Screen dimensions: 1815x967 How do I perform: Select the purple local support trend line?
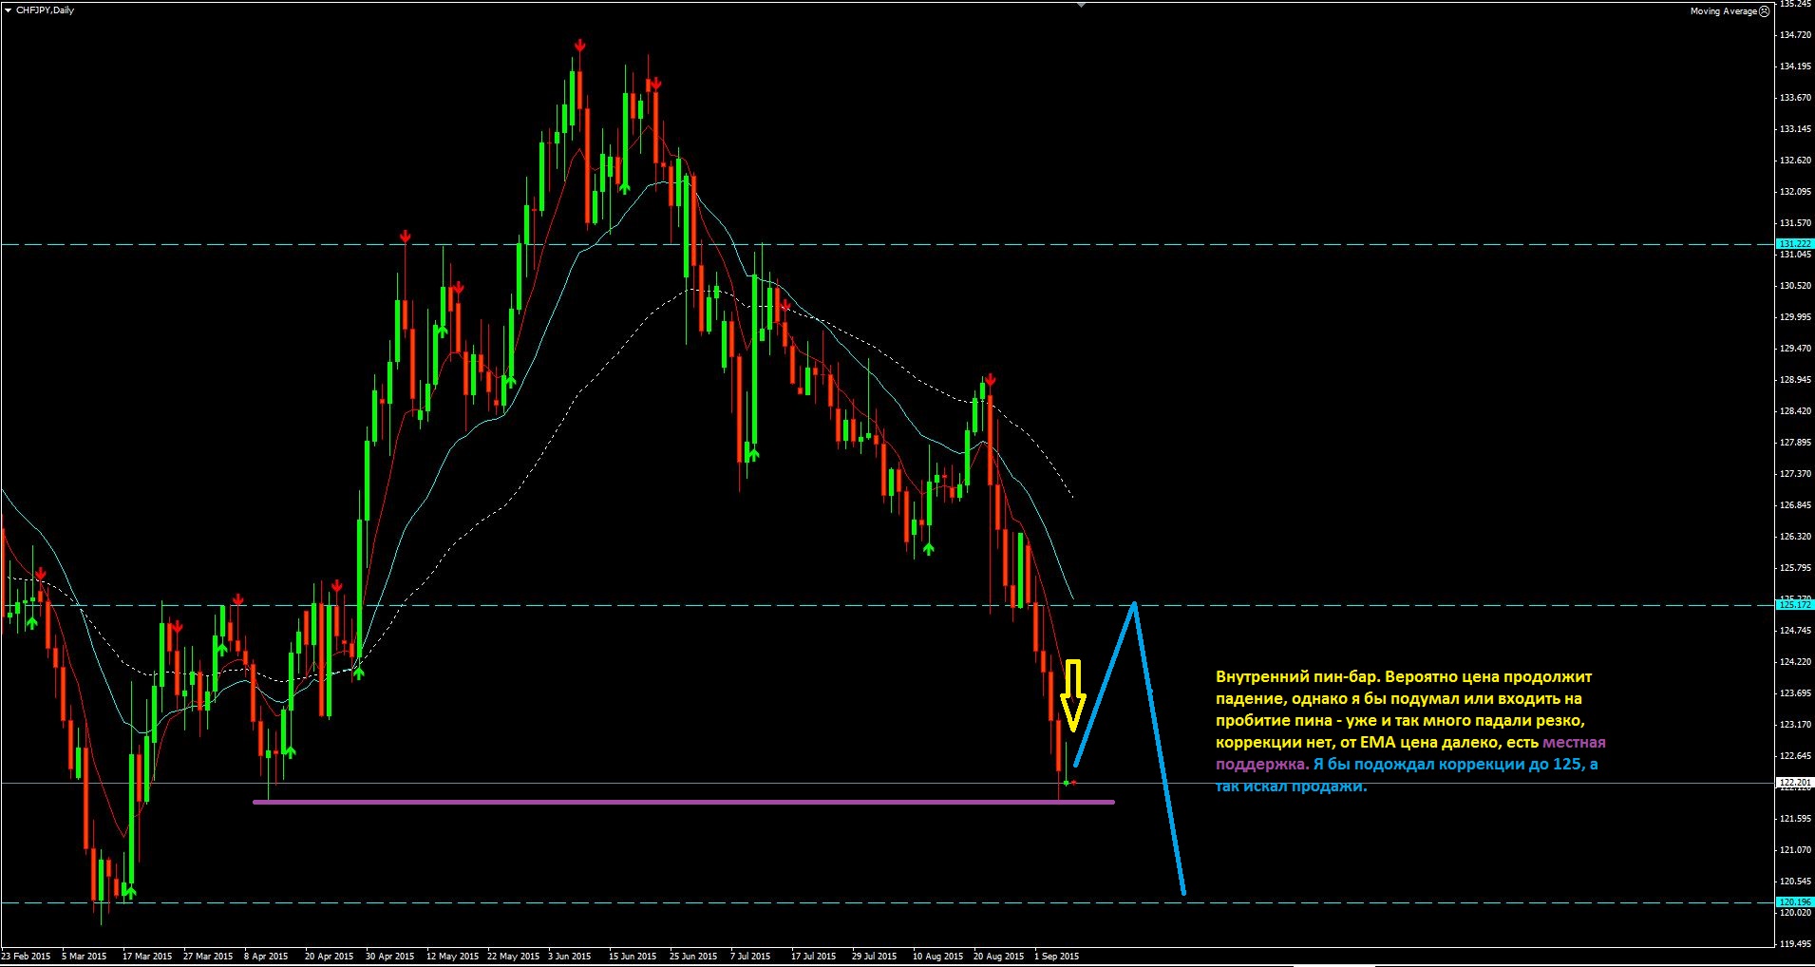click(x=684, y=802)
